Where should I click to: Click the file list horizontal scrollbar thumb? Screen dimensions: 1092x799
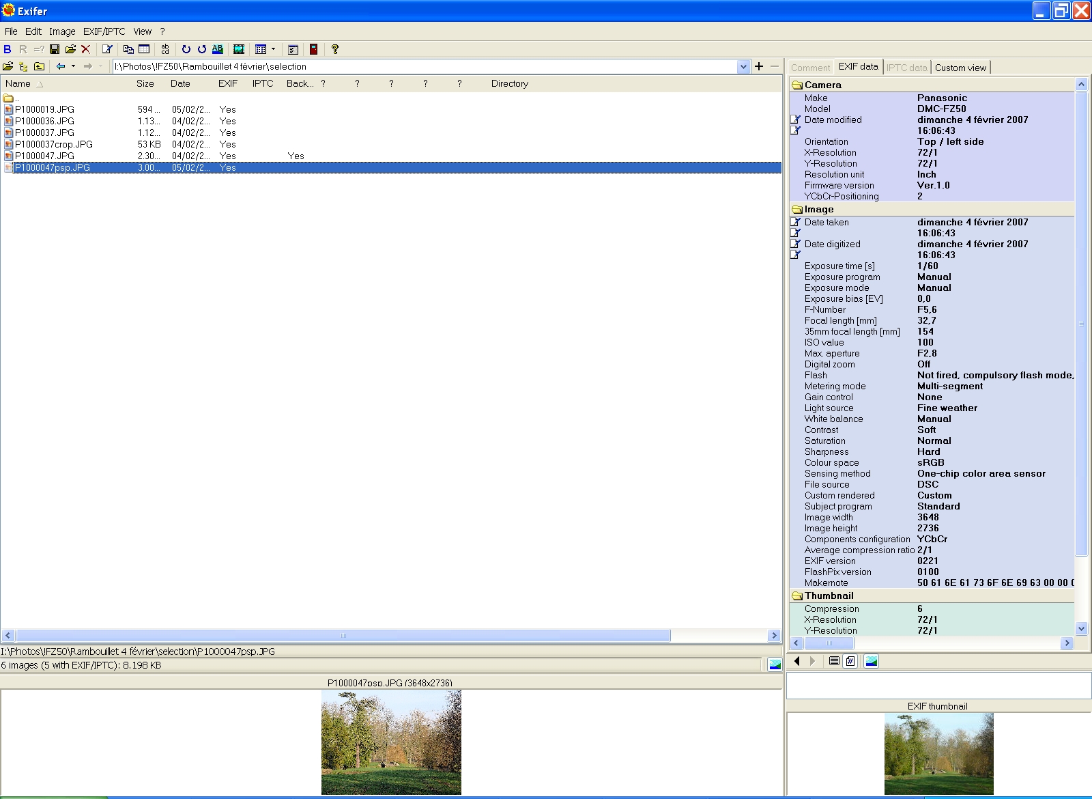pos(343,636)
